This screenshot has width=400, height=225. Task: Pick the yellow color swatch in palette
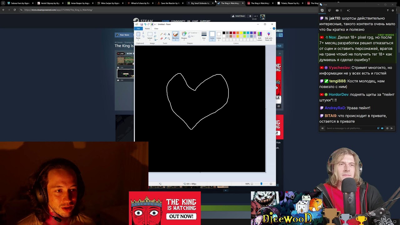(241, 33)
